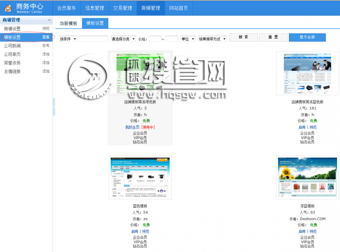Screen dimensions: 340x252
Task: Go to 交易管理 in the top navigation
Action: pyautogui.click(x=122, y=8)
